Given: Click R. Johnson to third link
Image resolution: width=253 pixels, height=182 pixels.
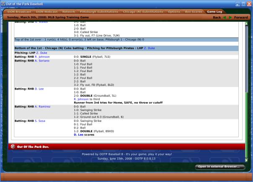Looking at the screenshot, I should click(81, 99).
